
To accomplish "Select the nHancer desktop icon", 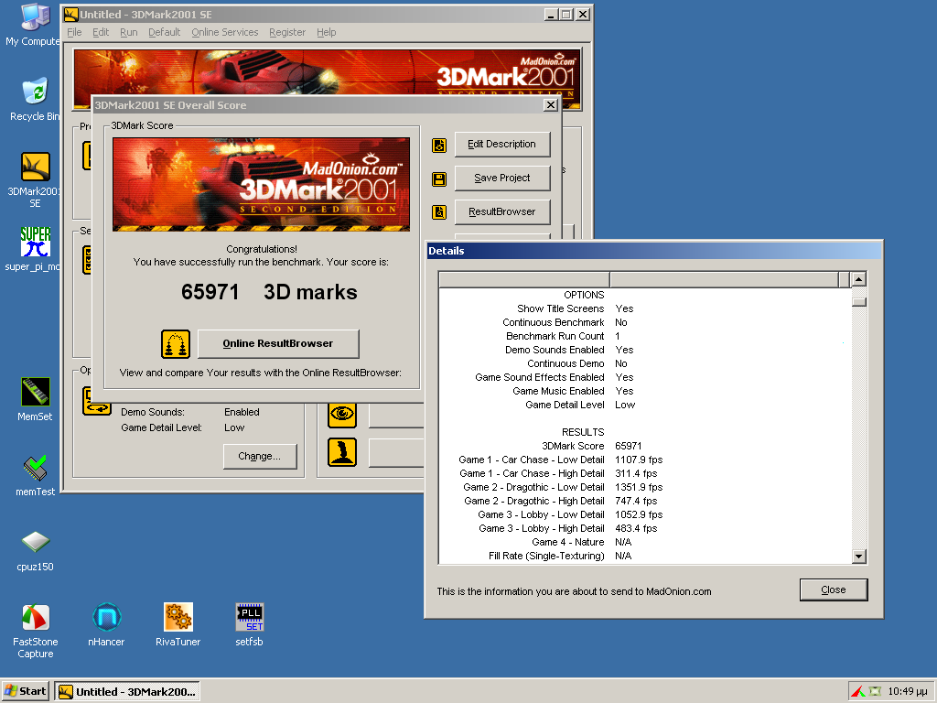I will point(106,617).
